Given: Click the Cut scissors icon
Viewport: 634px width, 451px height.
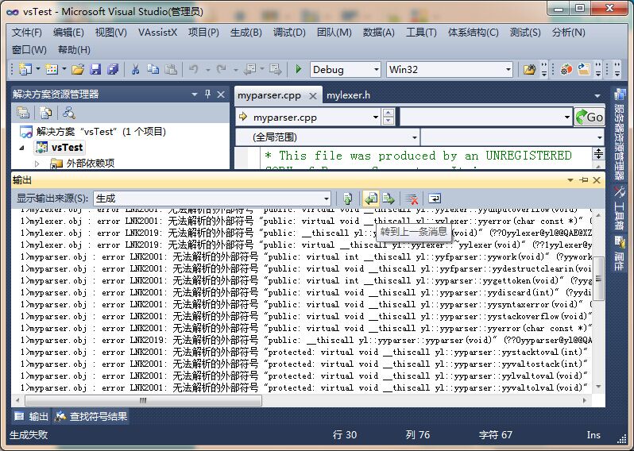Looking at the screenshot, I should (135, 70).
